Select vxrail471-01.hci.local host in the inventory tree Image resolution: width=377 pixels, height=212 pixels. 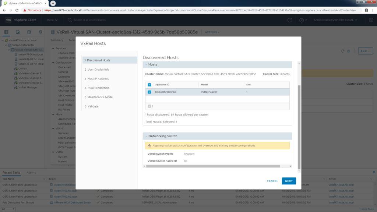coord(31,54)
